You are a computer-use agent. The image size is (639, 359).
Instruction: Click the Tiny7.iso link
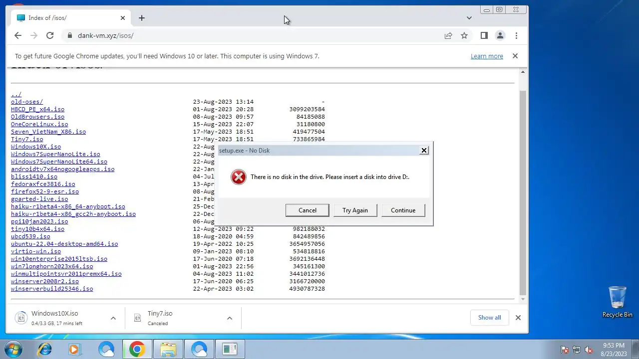click(x=27, y=139)
